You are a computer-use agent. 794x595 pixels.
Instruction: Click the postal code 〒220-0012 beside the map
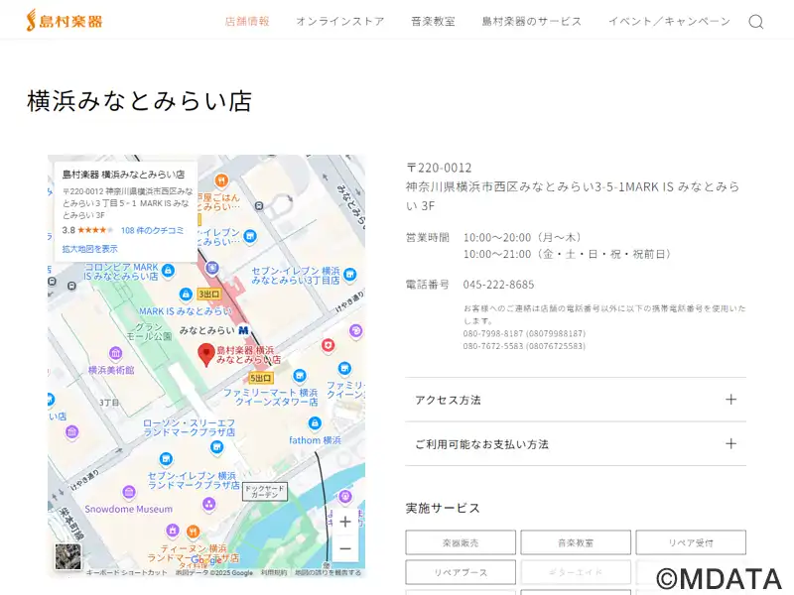[x=439, y=168]
